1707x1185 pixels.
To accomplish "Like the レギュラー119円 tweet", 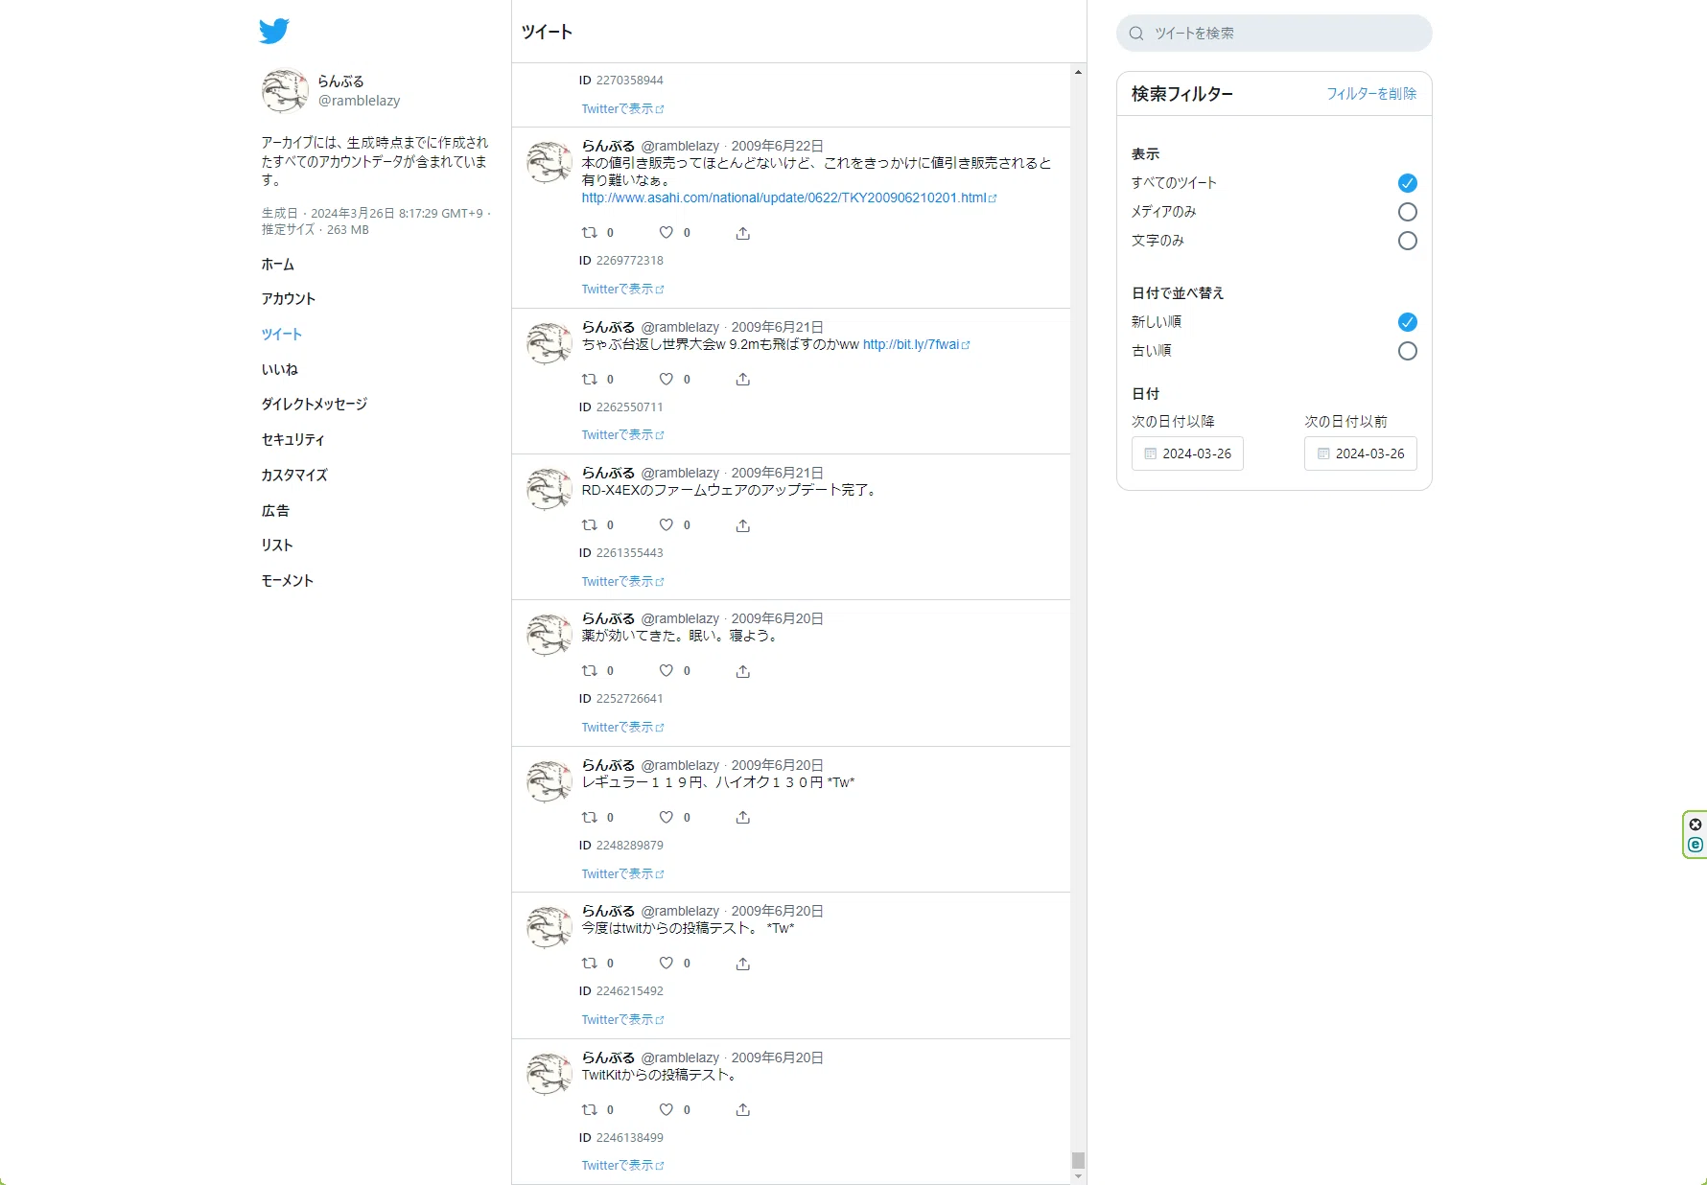I will [666, 818].
